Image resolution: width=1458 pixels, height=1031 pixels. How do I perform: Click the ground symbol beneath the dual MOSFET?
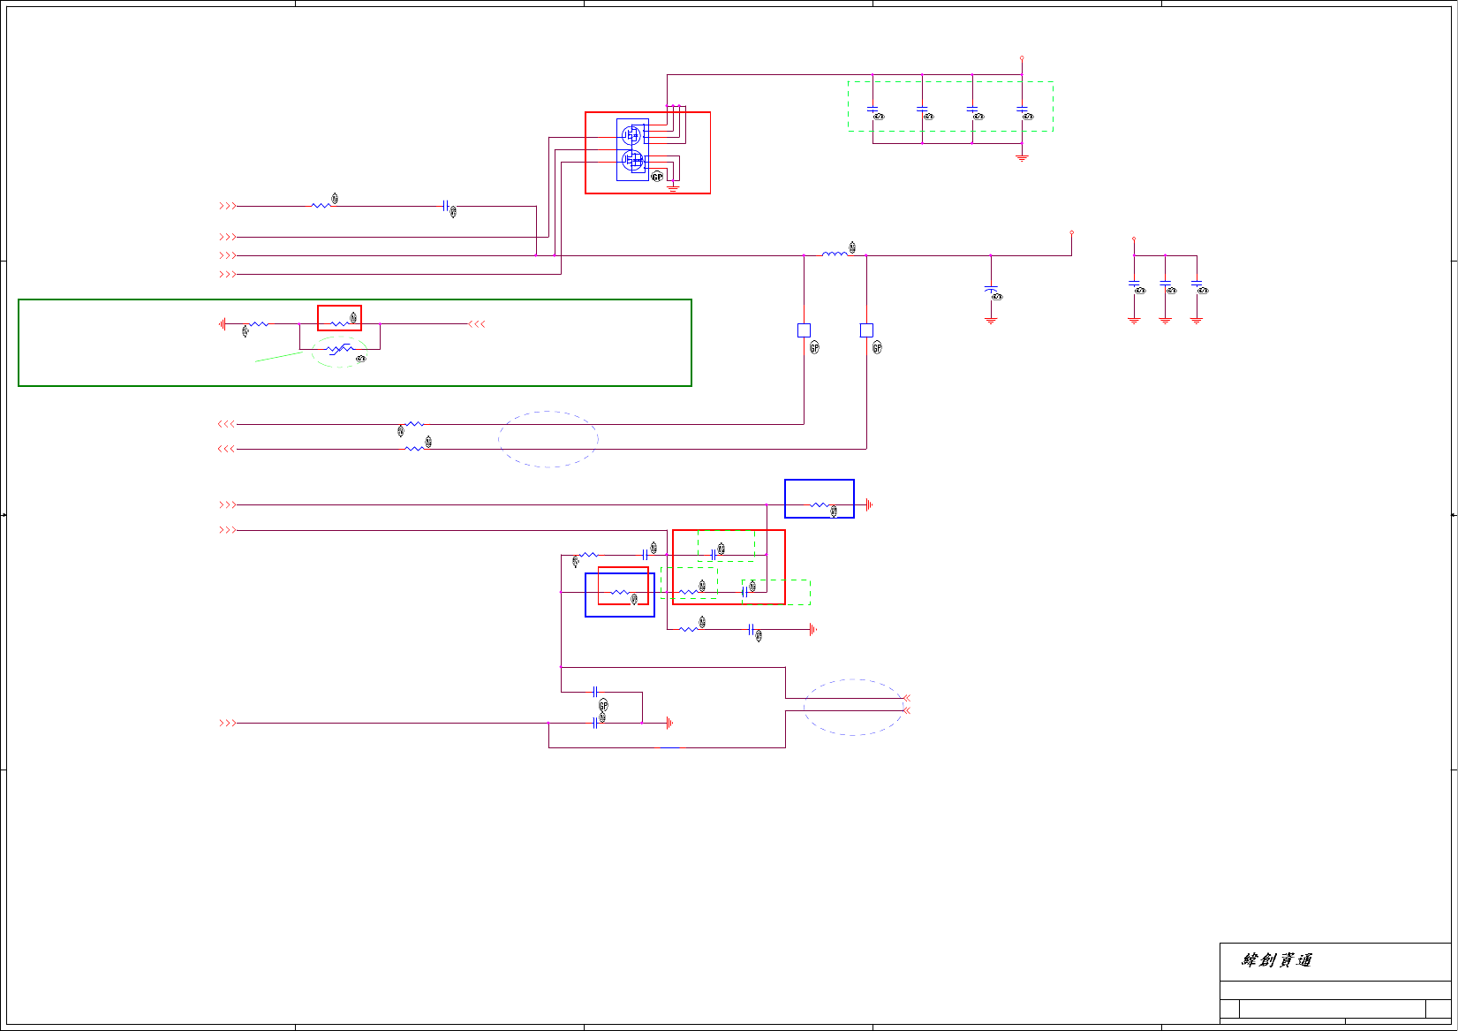[673, 187]
